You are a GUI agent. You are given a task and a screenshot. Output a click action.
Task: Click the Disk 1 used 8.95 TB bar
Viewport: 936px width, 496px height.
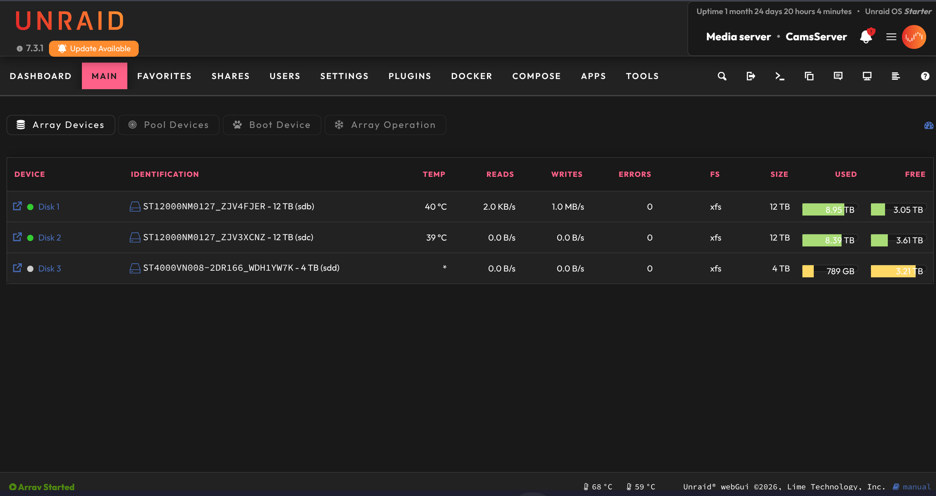pos(830,209)
